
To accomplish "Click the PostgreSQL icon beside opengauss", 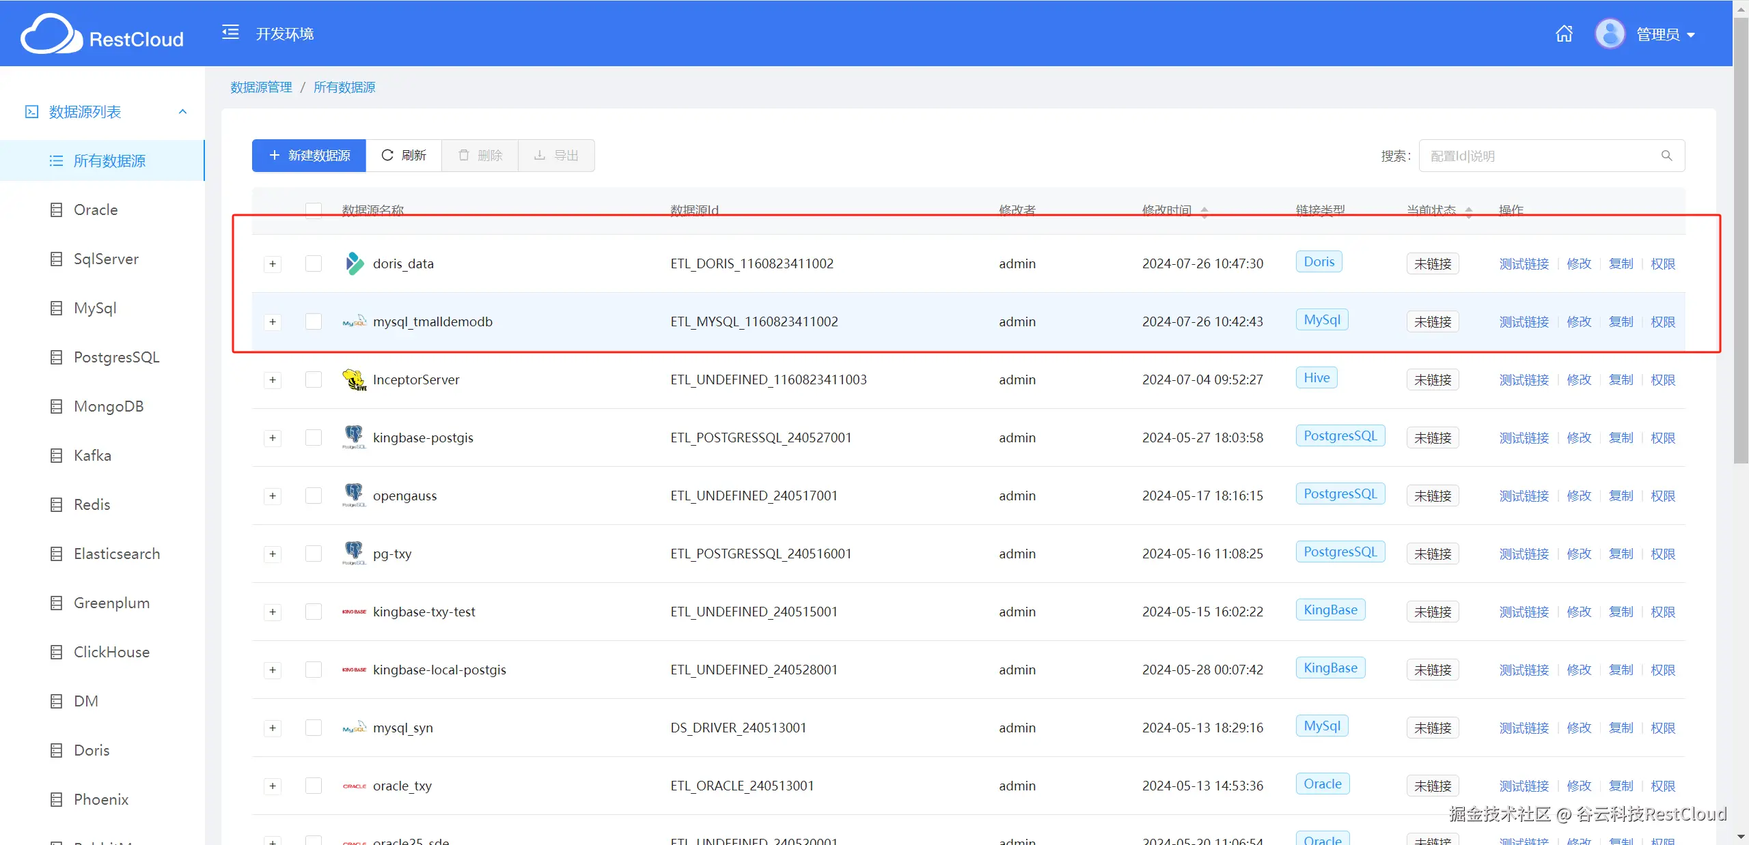I will pyautogui.click(x=354, y=495).
